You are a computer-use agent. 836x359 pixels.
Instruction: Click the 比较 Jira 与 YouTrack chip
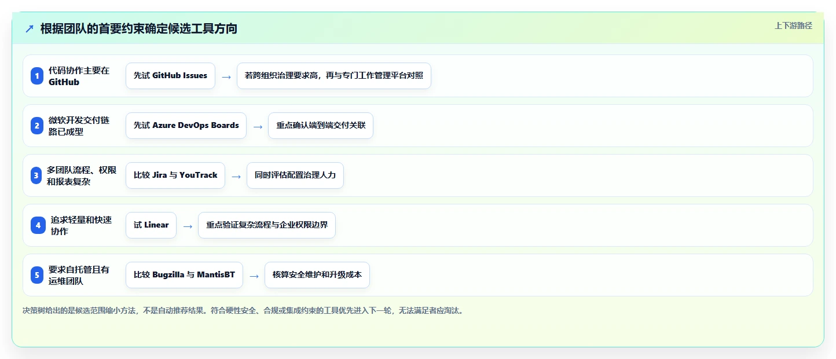(x=175, y=175)
